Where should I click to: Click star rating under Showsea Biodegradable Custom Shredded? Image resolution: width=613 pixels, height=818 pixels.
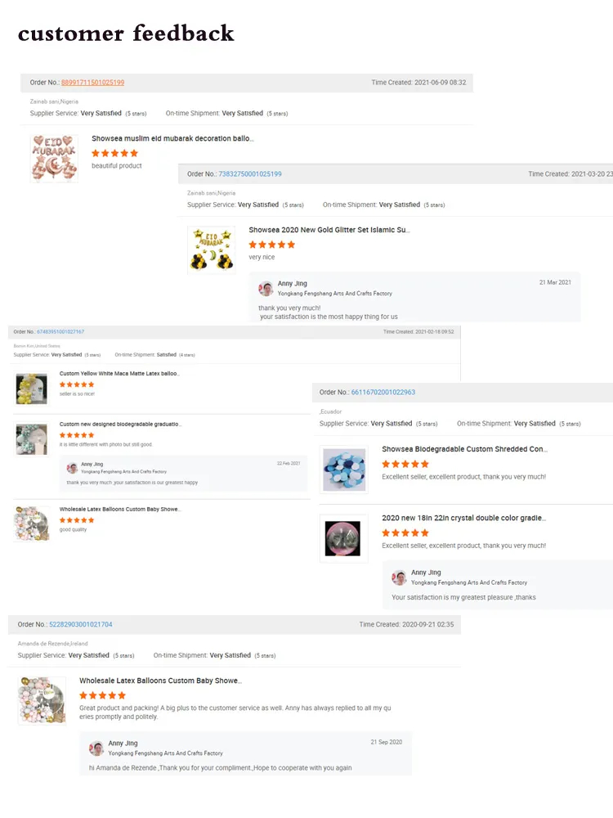(x=405, y=464)
